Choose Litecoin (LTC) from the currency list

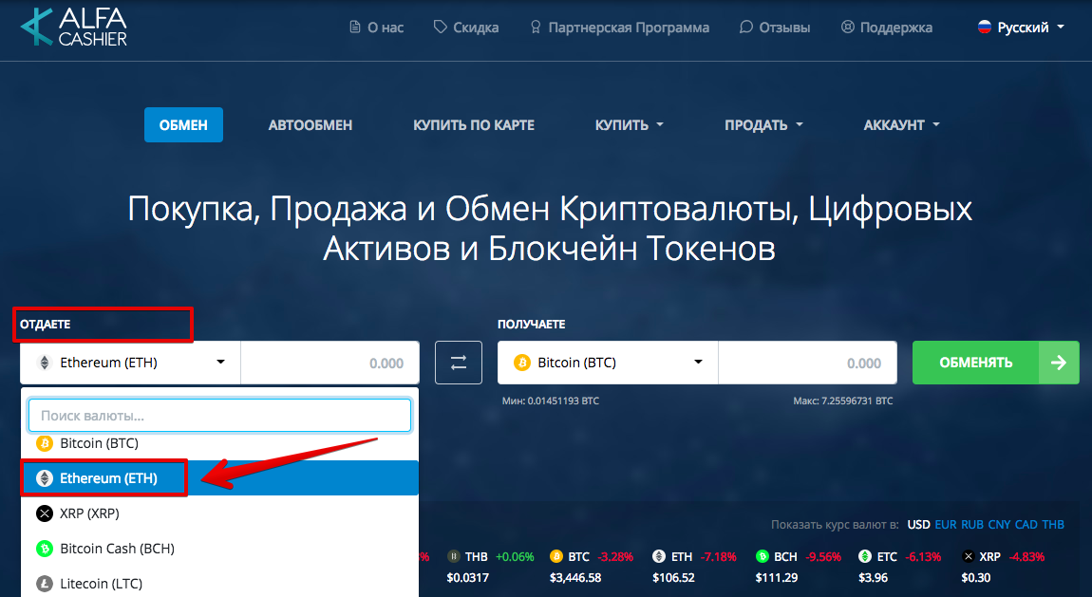[x=219, y=583]
